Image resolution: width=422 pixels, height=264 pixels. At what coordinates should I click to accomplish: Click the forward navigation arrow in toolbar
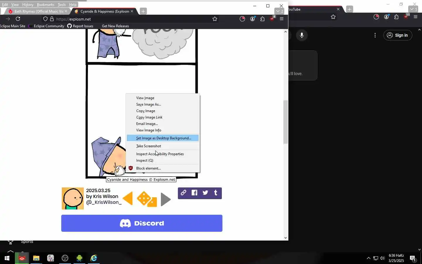tap(8, 19)
